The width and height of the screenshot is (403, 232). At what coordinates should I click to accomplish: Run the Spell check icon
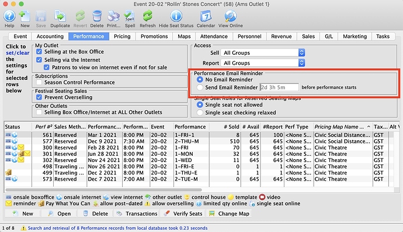click(x=130, y=16)
